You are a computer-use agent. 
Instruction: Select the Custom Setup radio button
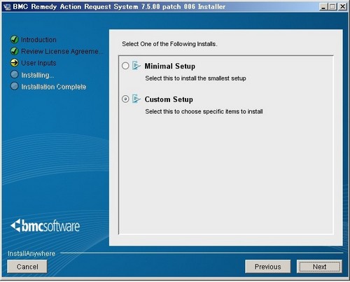pos(125,99)
